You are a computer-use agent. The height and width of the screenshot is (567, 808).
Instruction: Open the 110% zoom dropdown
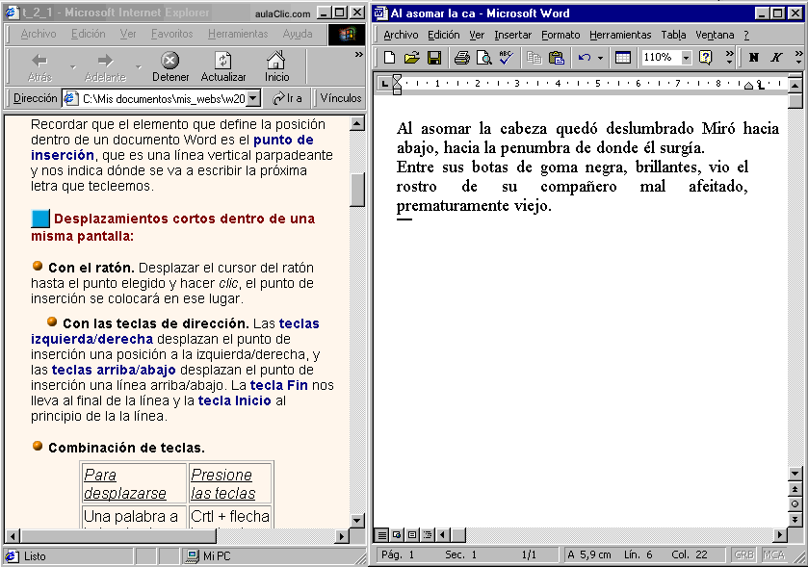coord(686,58)
